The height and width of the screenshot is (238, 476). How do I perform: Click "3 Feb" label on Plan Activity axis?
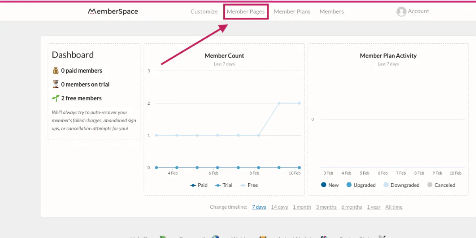pos(328,173)
